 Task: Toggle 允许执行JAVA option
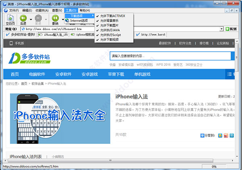pyautogui.click(x=114, y=30)
